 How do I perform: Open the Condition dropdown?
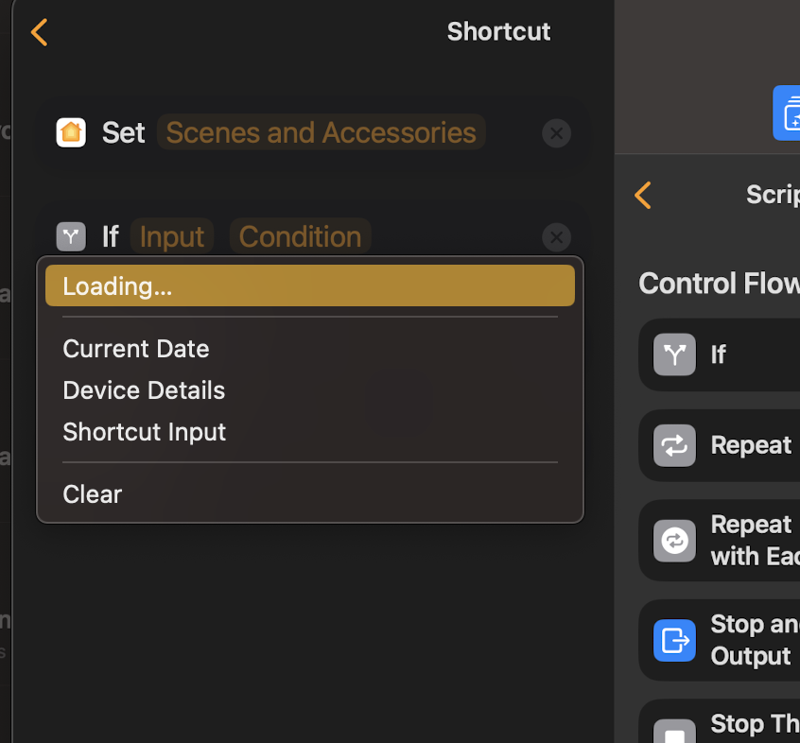click(x=300, y=236)
